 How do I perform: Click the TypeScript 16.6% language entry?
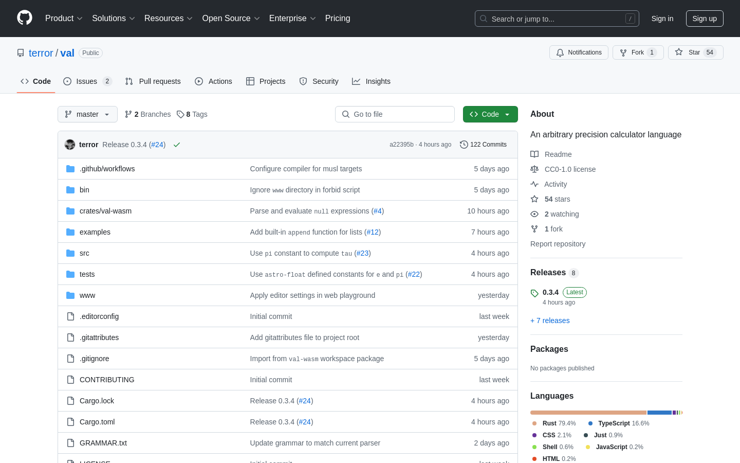pos(619,423)
